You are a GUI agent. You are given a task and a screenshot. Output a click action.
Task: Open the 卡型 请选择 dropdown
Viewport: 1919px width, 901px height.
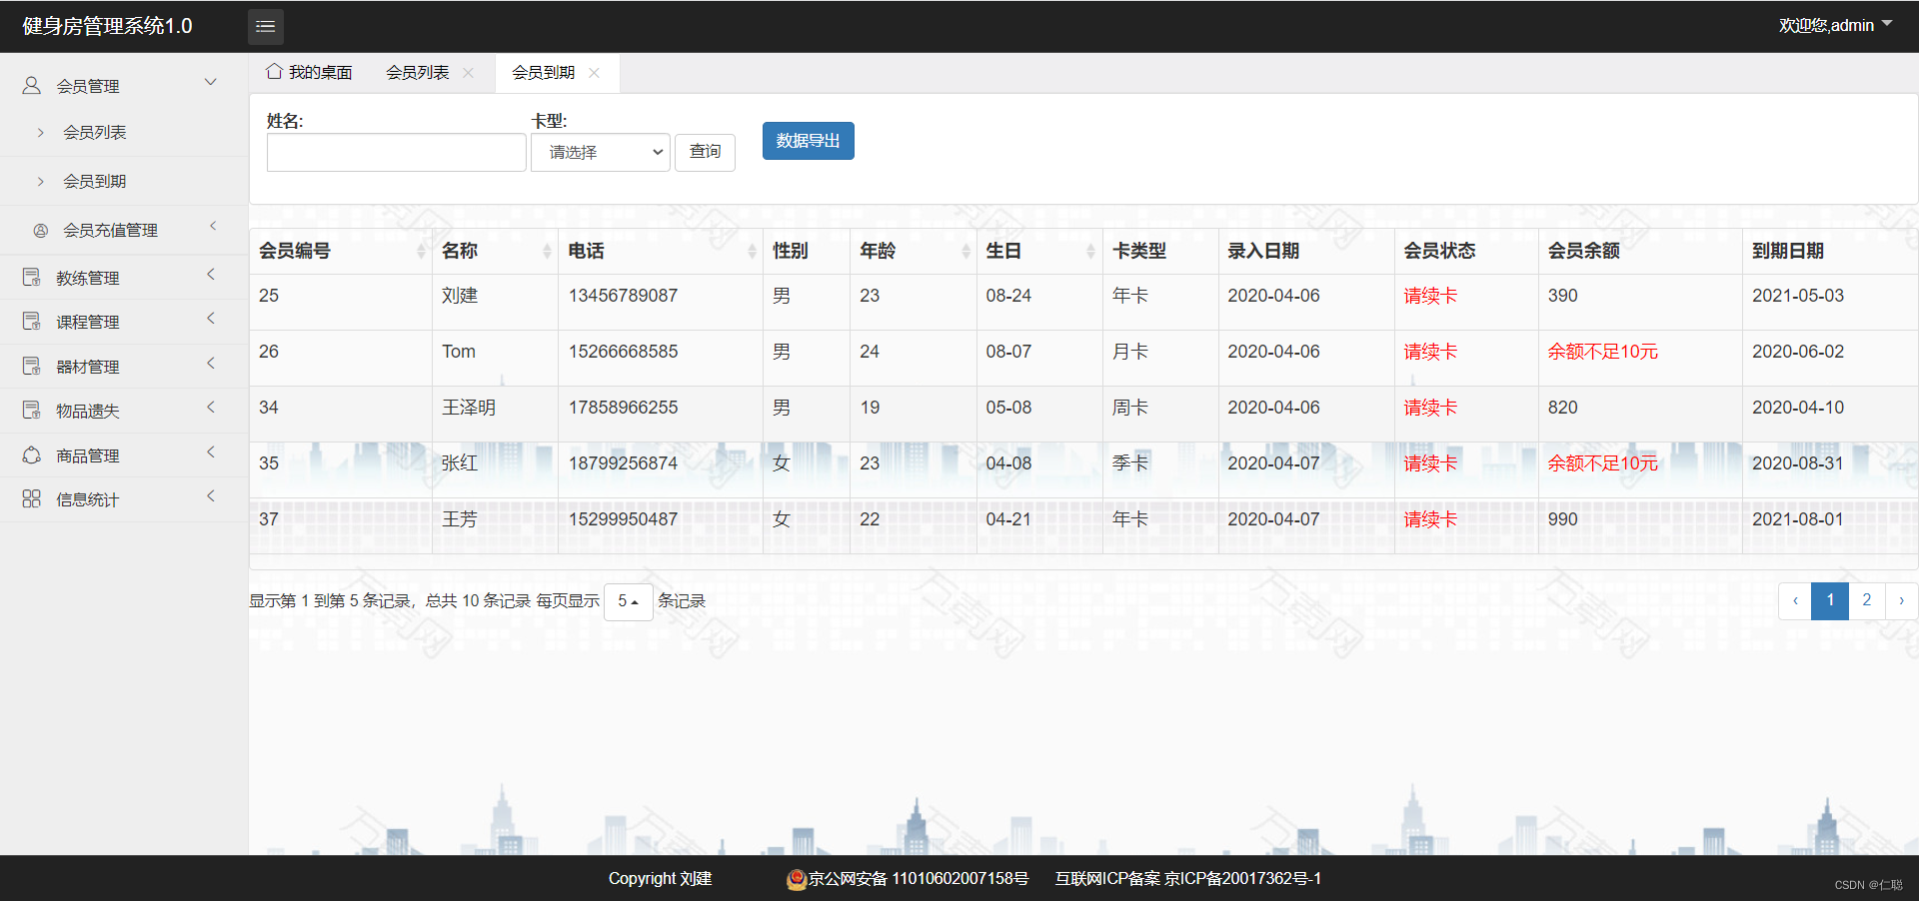click(x=599, y=152)
